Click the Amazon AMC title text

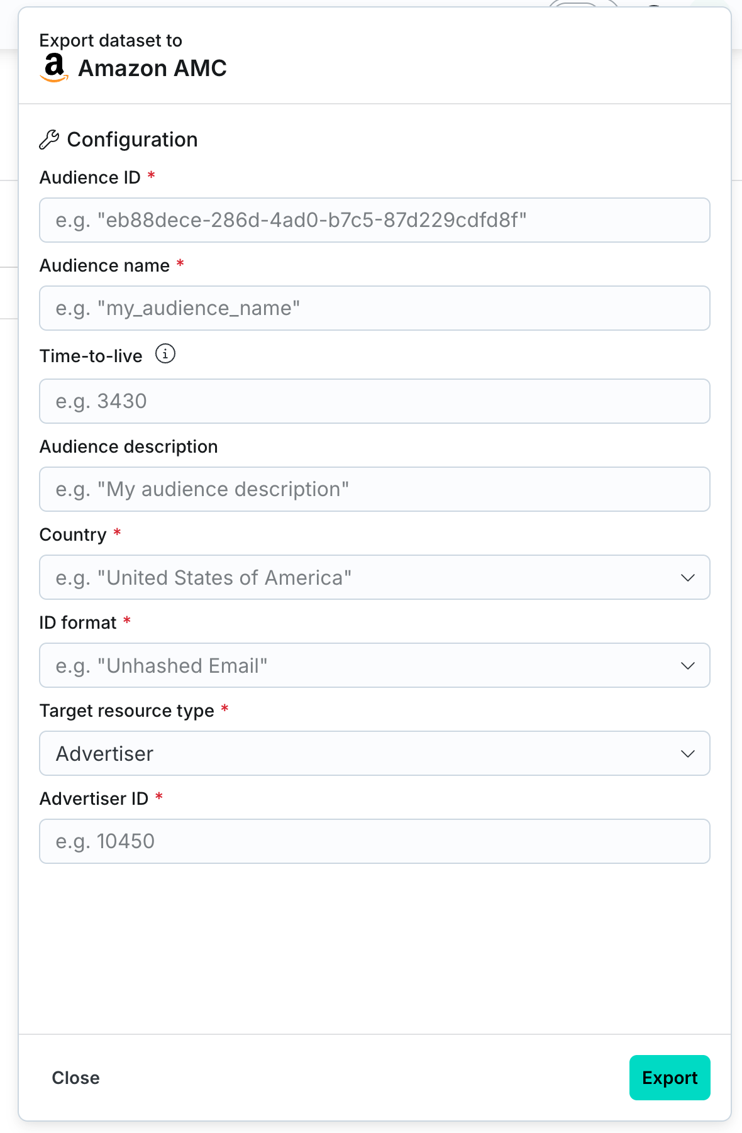[152, 68]
